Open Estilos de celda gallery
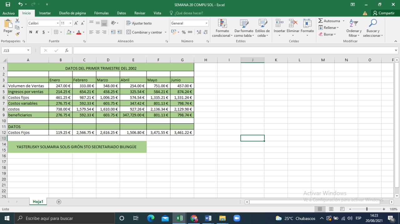Image resolution: width=400 pixels, height=224 pixels. 262,28
